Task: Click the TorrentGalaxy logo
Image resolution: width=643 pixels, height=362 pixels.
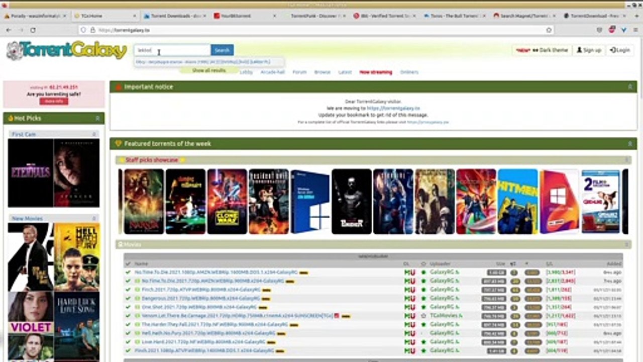Action: pyautogui.click(x=66, y=50)
